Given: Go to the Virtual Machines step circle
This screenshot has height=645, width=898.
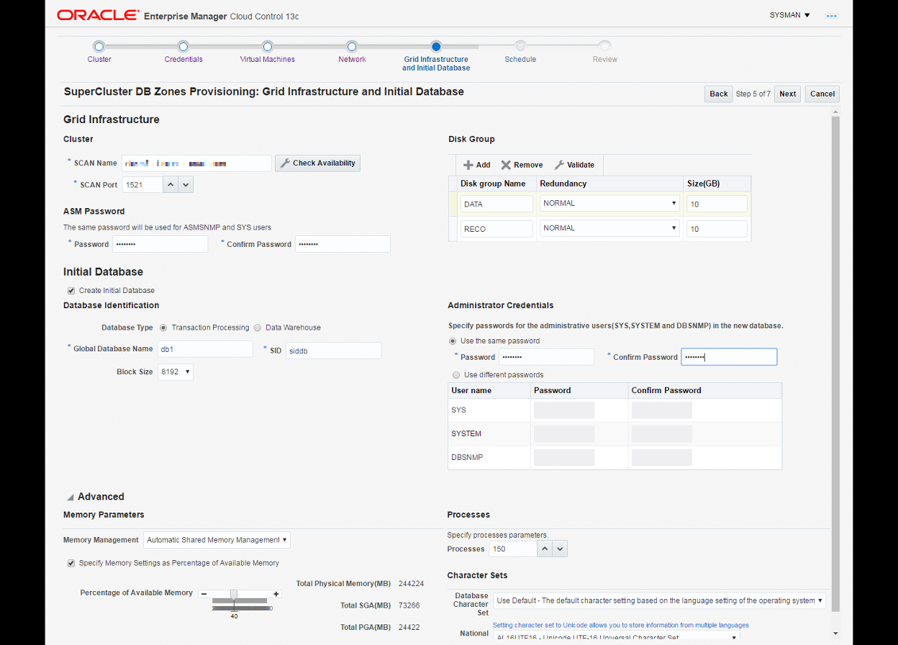Looking at the screenshot, I should [268, 46].
